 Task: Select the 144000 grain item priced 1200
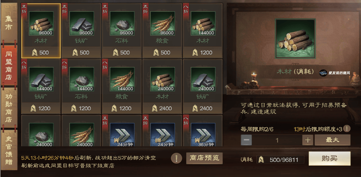tap(122, 86)
